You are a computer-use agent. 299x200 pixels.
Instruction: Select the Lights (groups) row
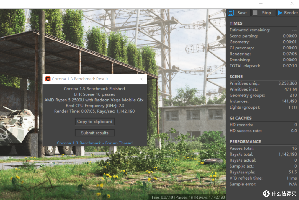point(263,107)
